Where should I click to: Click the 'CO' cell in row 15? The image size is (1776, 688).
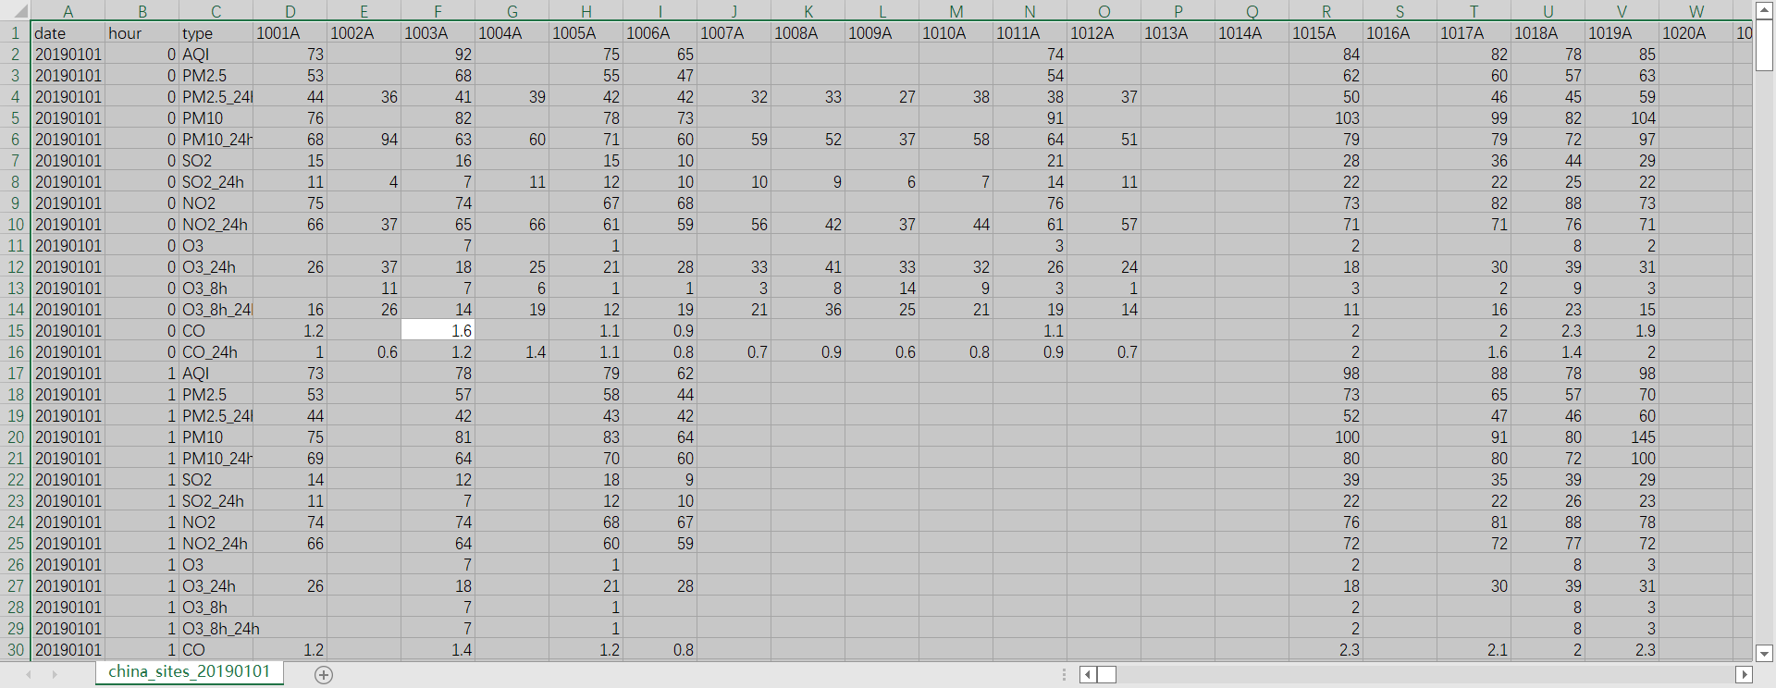[x=216, y=330]
